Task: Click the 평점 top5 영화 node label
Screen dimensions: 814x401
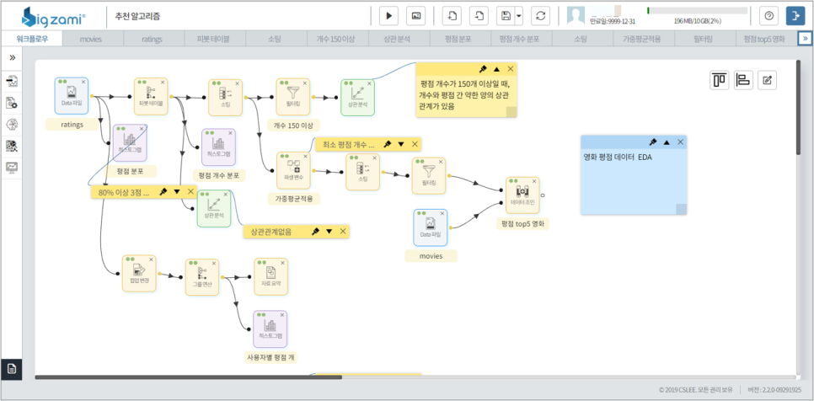Action: (x=522, y=224)
